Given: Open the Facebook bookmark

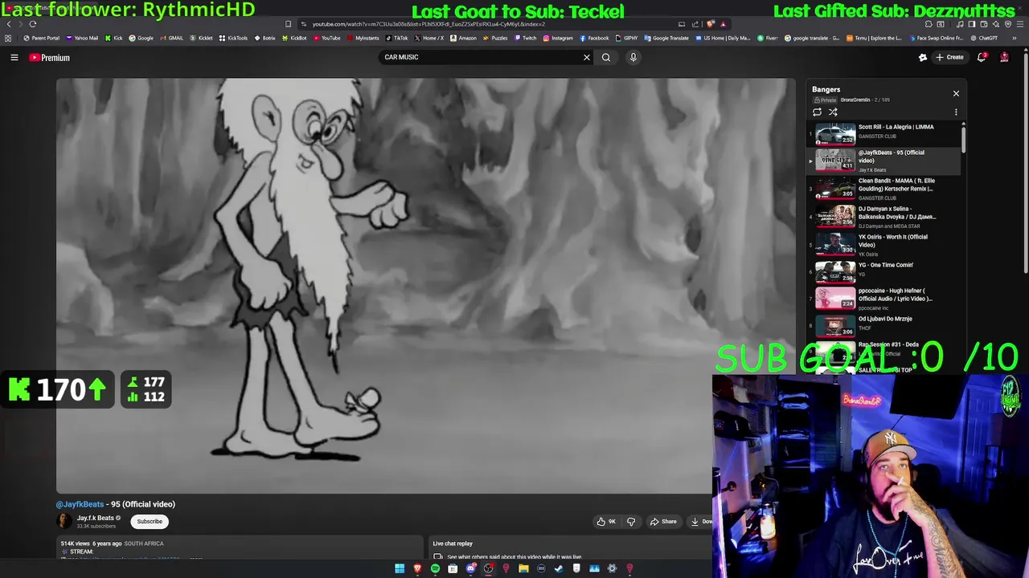Looking at the screenshot, I should pyautogui.click(x=594, y=38).
